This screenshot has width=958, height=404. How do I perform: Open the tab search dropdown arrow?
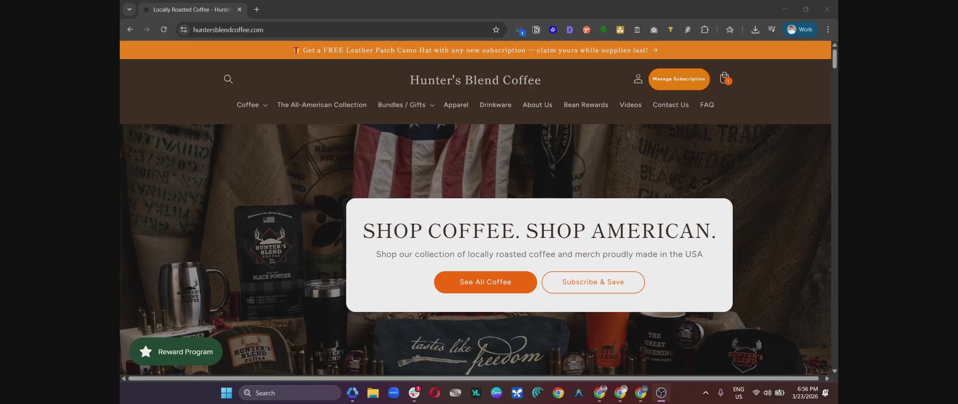[129, 9]
